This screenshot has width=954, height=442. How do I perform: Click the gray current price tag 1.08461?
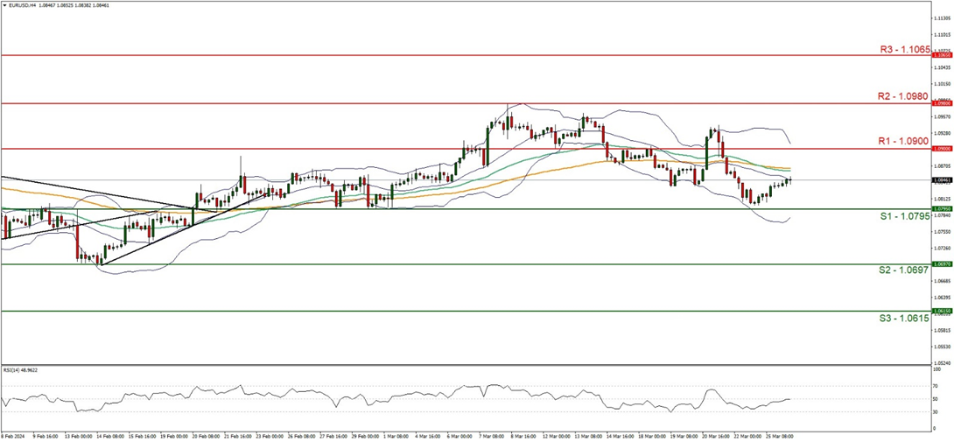942,180
